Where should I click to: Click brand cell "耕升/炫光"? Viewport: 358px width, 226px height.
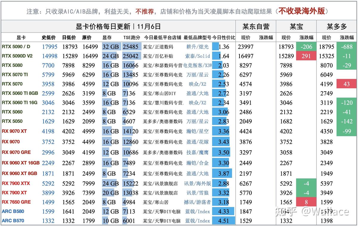197,47
